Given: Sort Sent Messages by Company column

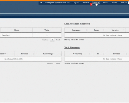Looking at the screenshot, I should [x=78, y=54].
